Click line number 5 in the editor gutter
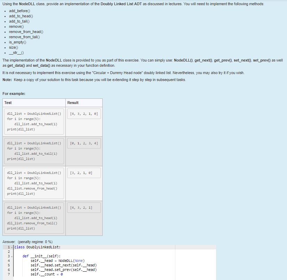Screen dimensions: 287x280 [x=8, y=265]
